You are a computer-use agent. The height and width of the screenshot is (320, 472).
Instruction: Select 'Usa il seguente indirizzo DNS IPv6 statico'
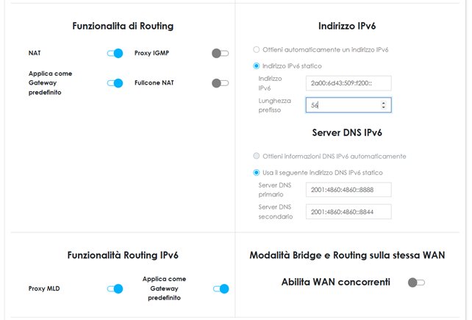pos(256,172)
